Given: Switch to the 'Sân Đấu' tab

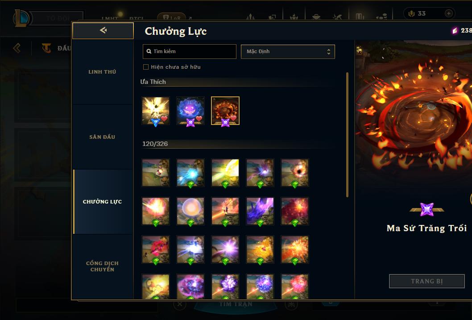Looking at the screenshot, I should pos(102,137).
